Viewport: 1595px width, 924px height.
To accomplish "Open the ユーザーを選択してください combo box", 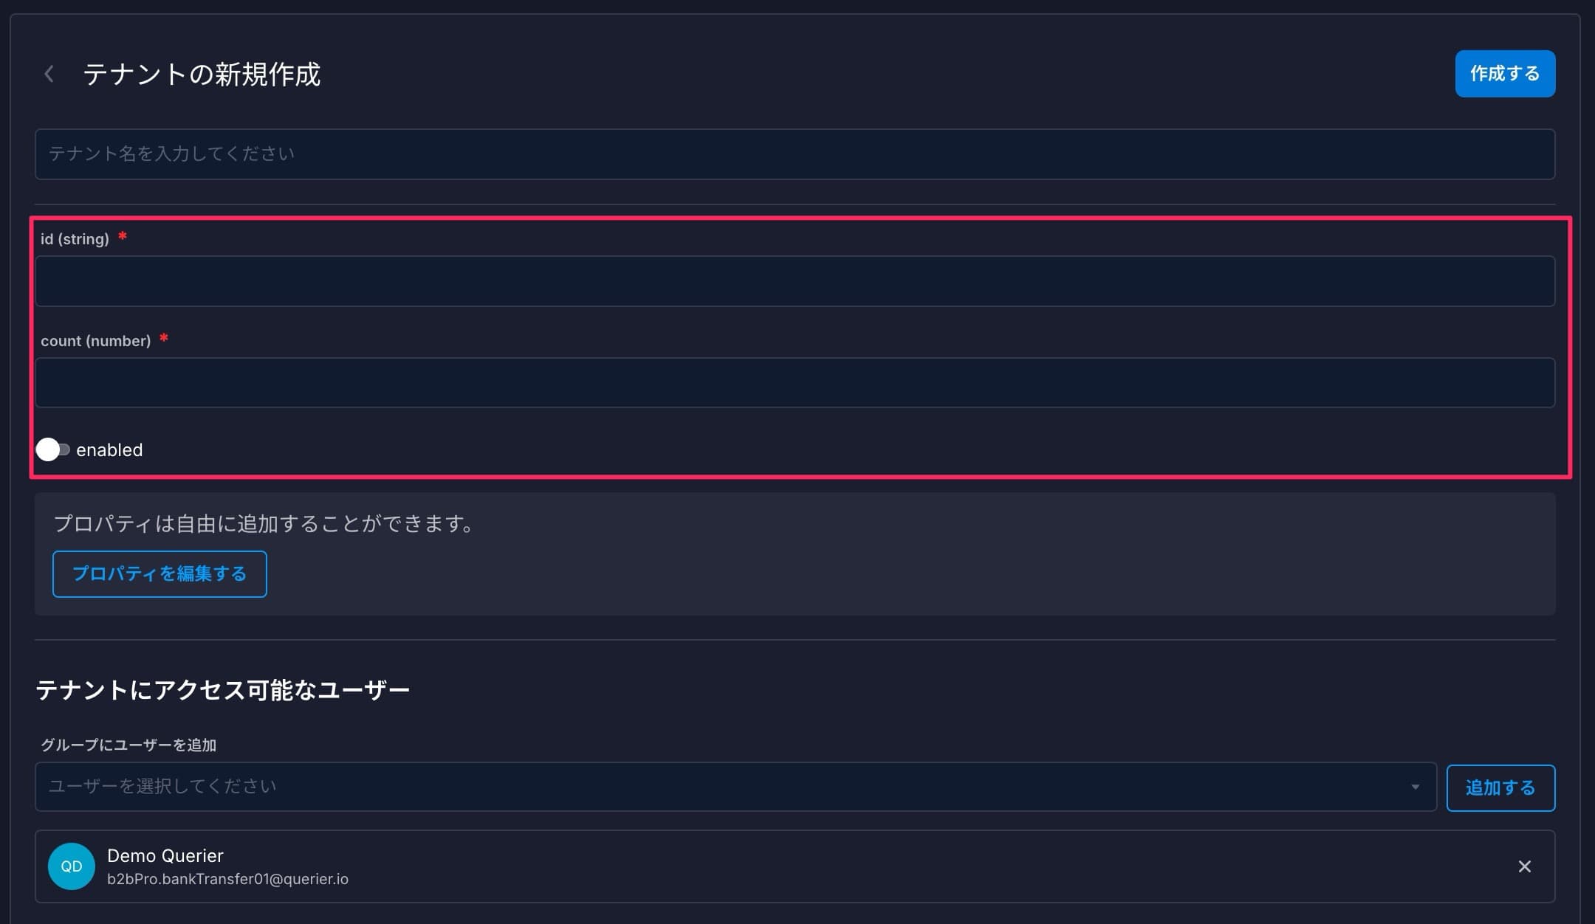I will 724,787.
